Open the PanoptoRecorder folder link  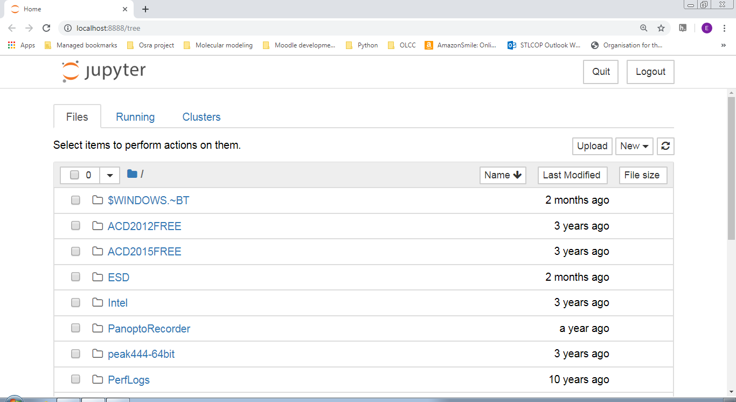coord(149,329)
